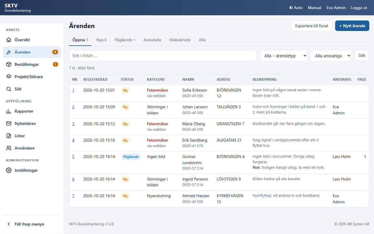This screenshot has width=374, height=234.
Task: Click the Pågående status badge in row 5
Action: pyautogui.click(x=131, y=157)
